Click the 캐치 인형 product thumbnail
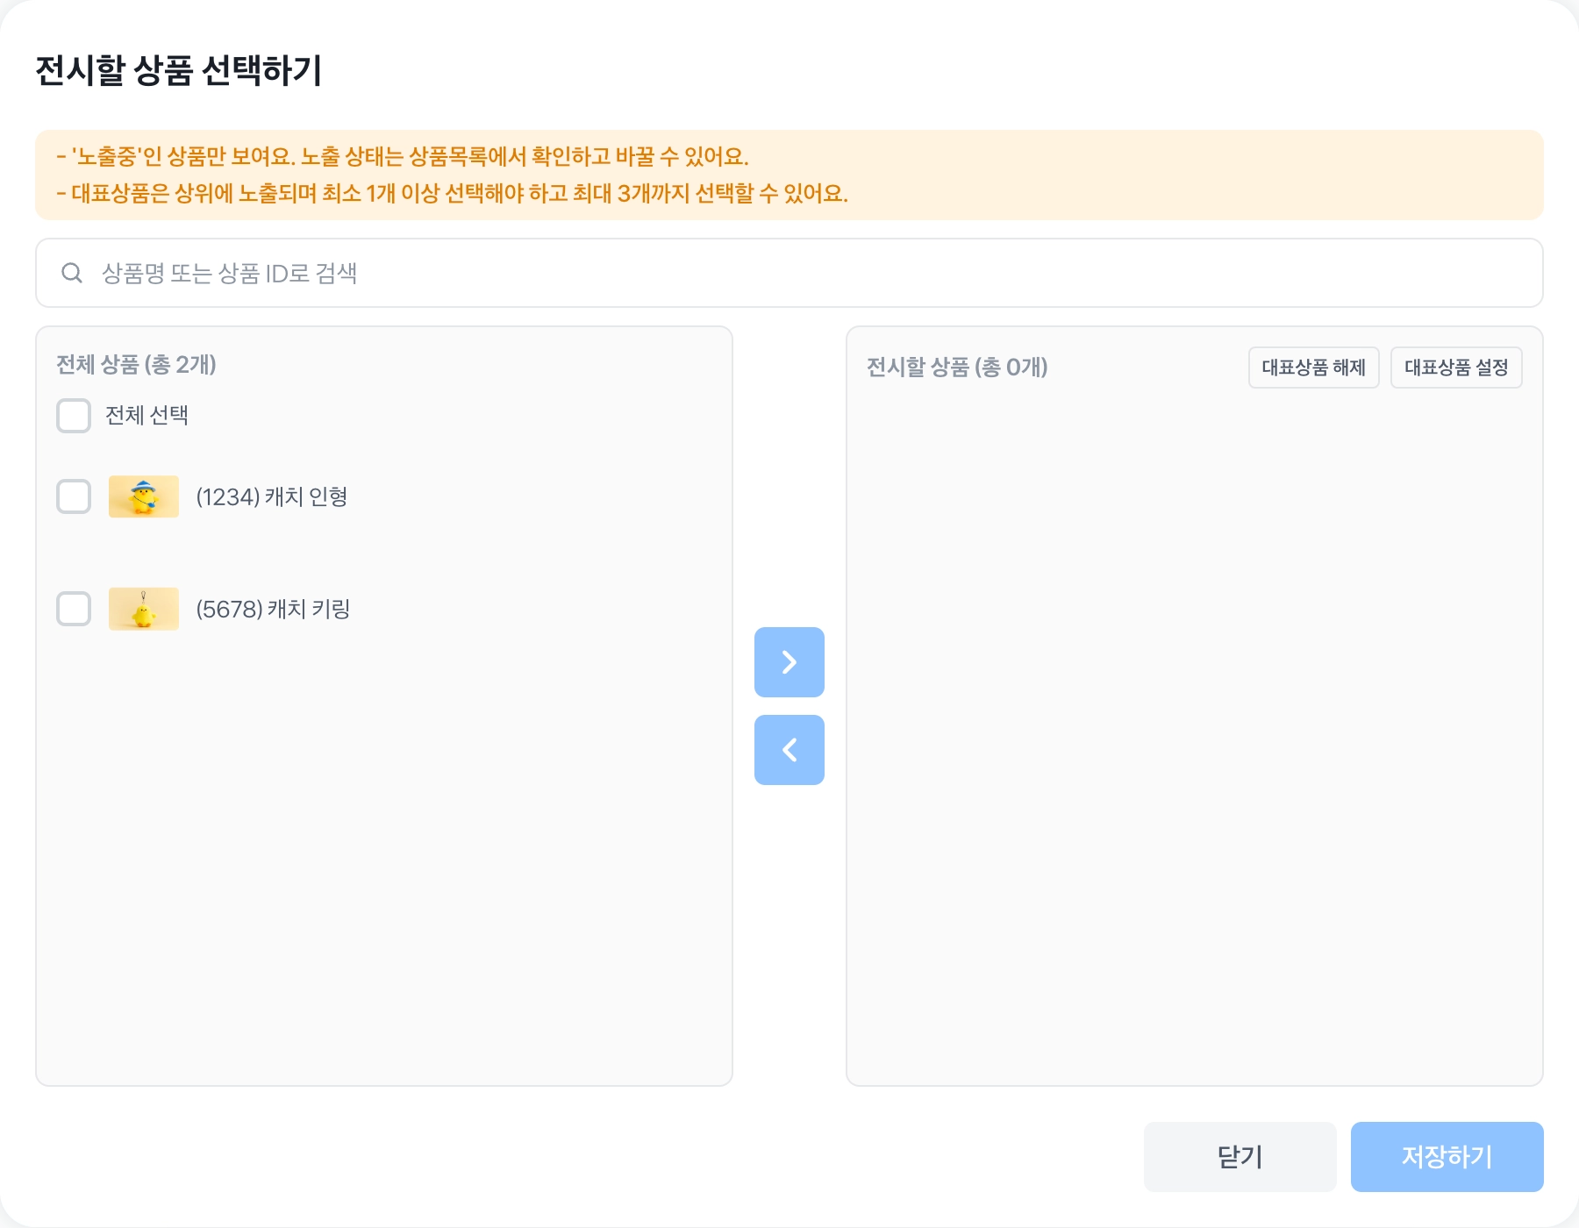 pyautogui.click(x=144, y=496)
